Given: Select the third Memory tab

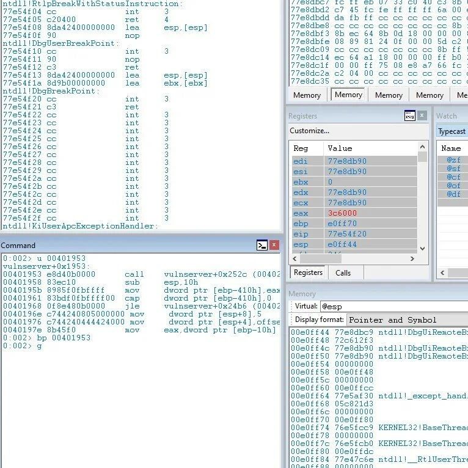Looking at the screenshot, I should tap(389, 95).
